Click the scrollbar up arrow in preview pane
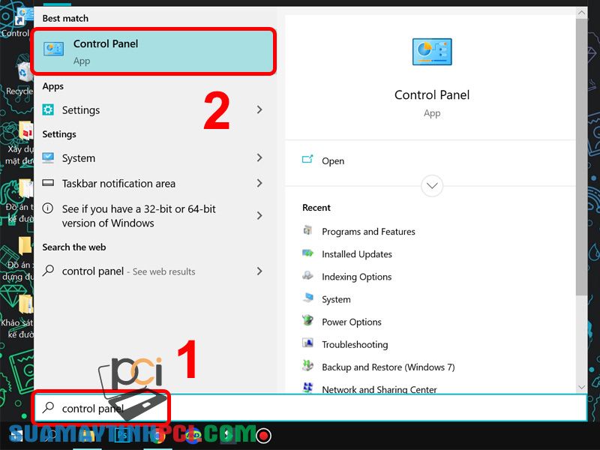 [582, 13]
